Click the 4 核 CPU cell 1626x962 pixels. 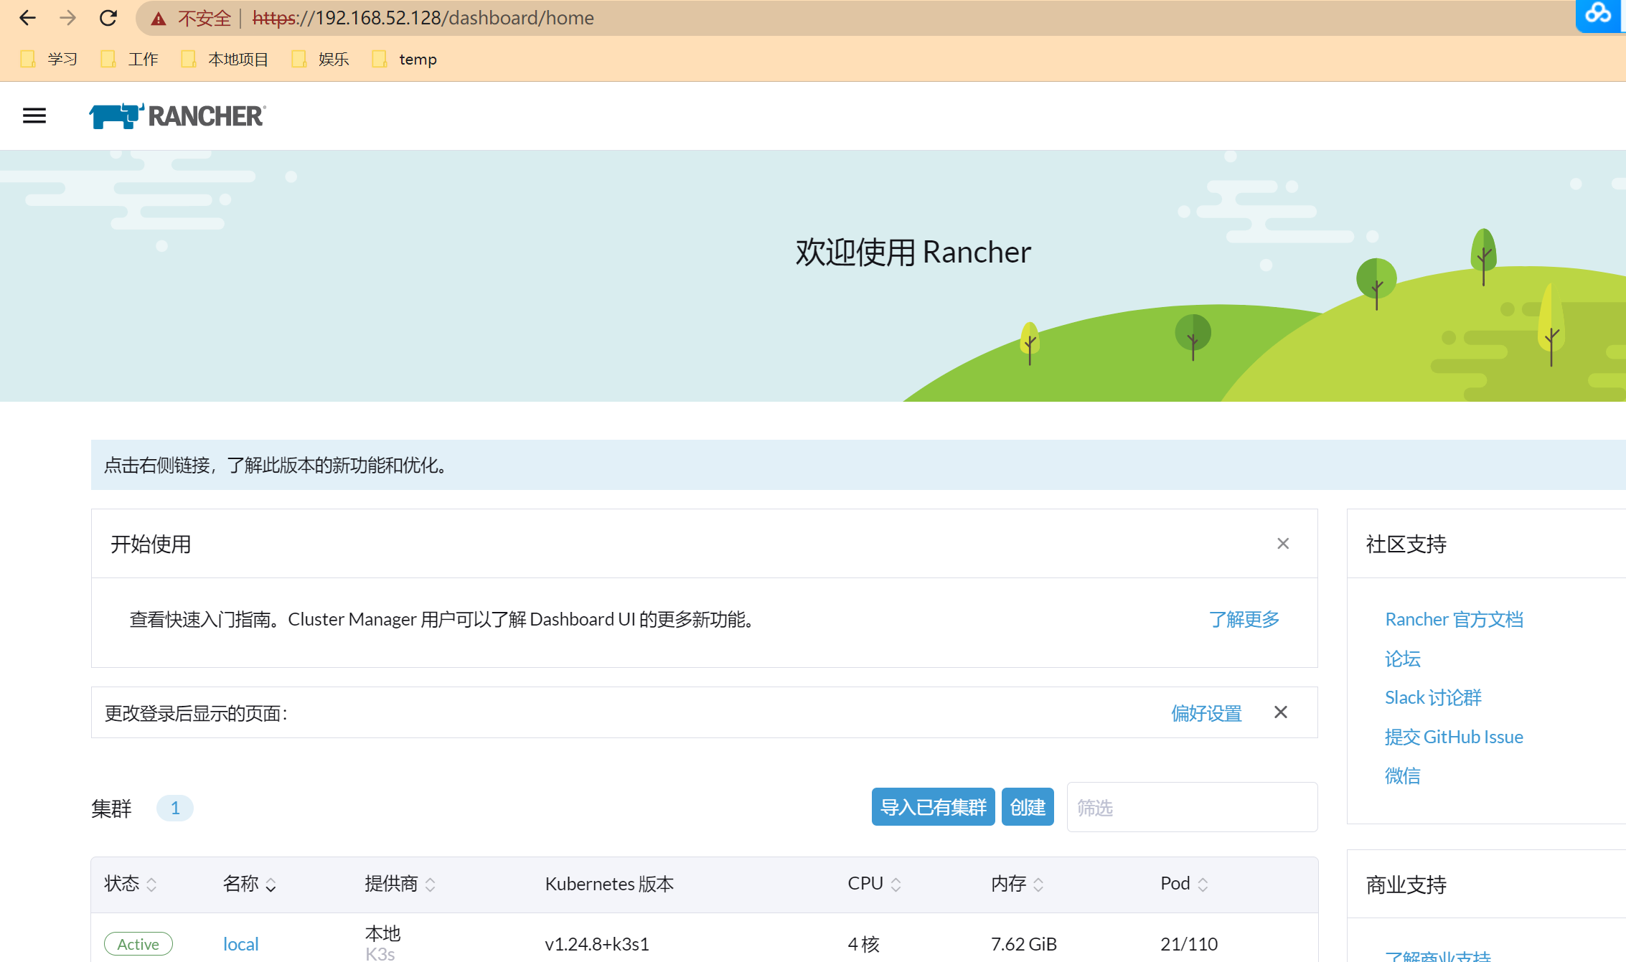click(863, 944)
